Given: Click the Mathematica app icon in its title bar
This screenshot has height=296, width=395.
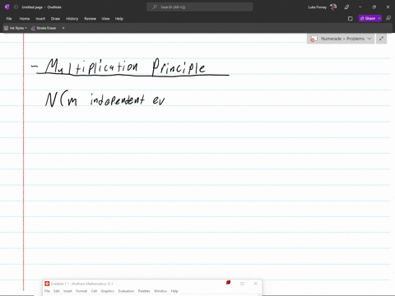Looking at the screenshot, I should coord(47,284).
